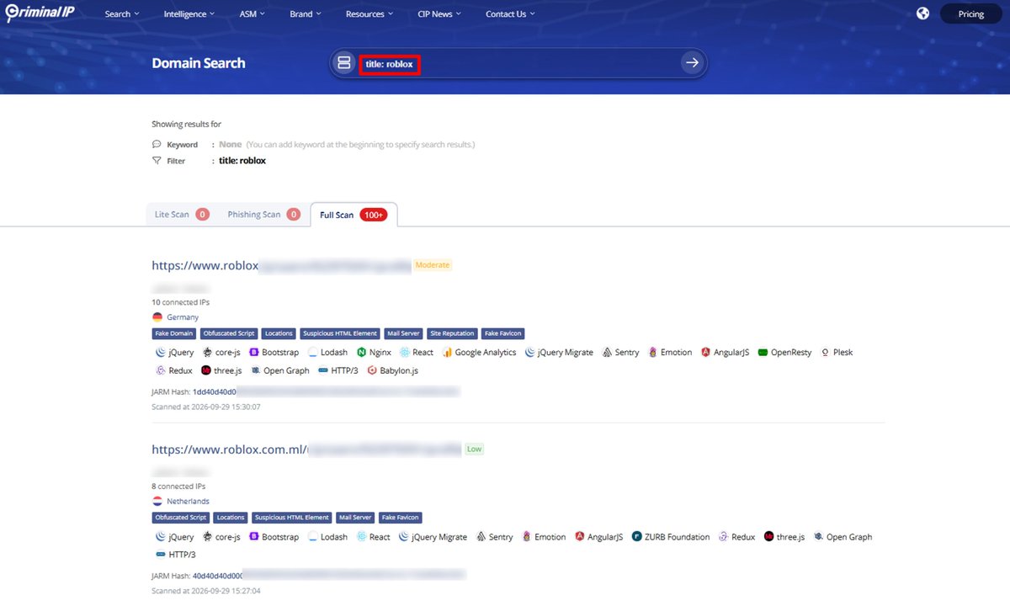Click the Netherlands country link
The height and width of the screenshot is (601, 1010).
pyautogui.click(x=188, y=502)
